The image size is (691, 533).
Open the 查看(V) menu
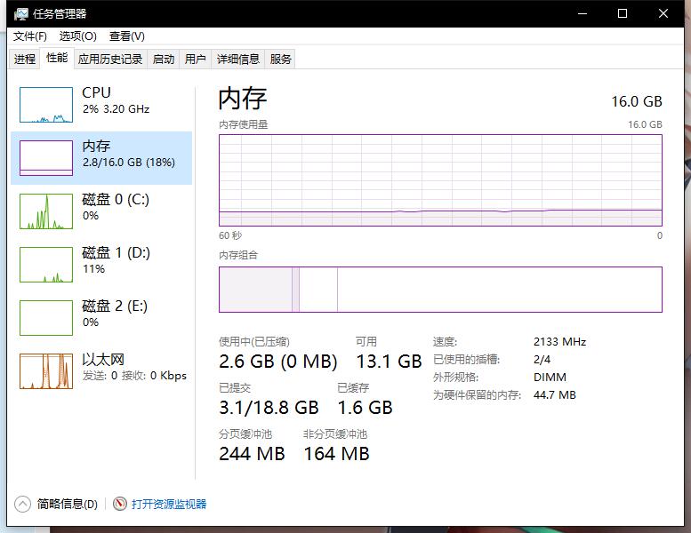point(126,36)
